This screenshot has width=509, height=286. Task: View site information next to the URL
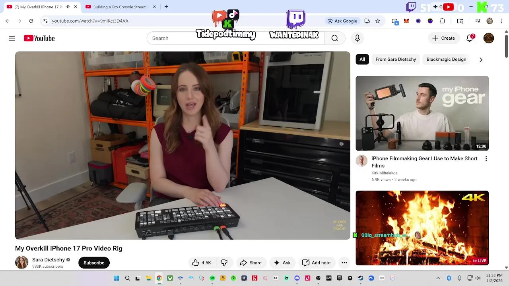point(45,21)
